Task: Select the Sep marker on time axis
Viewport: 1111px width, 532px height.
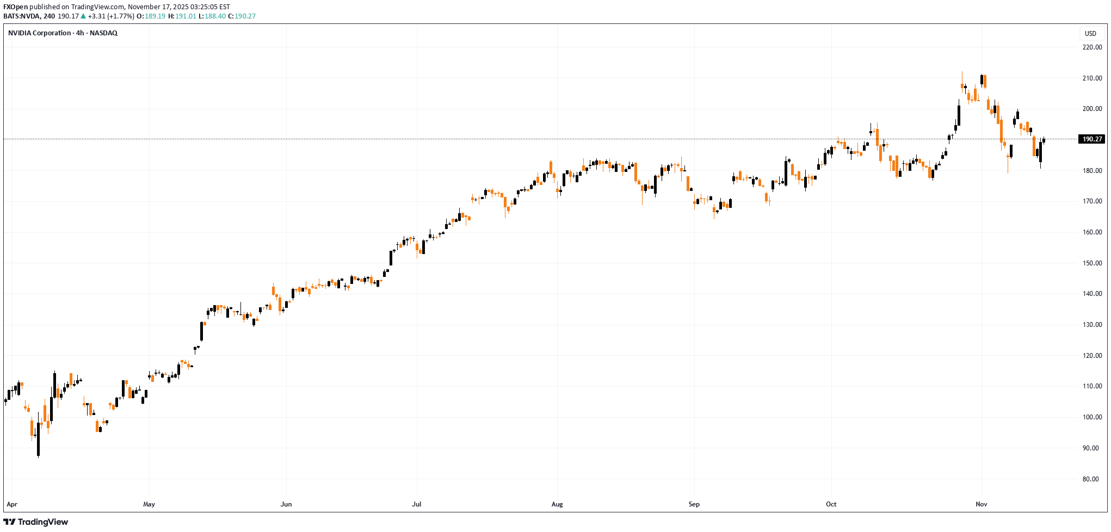Action: 694,504
